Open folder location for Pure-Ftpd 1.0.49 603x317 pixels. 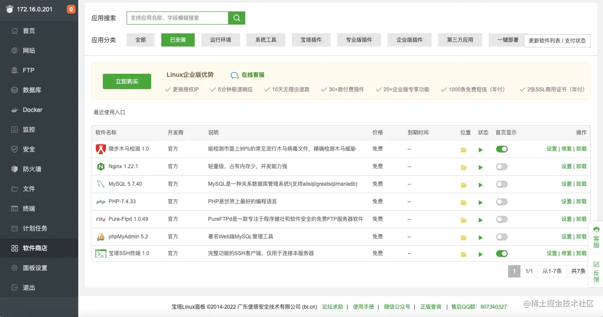(463, 220)
